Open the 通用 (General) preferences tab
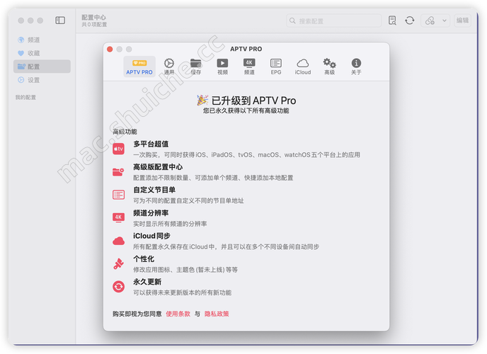Viewport: 487px width, 354px height. [169, 67]
